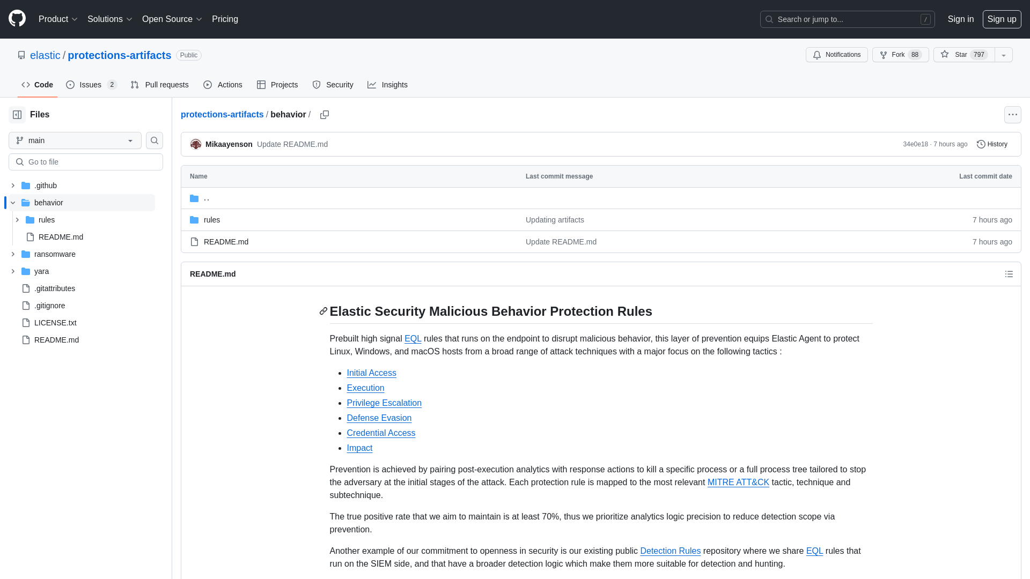This screenshot has width=1030, height=579.
Task: Open the GitHub homepage logo
Action: pos(17,19)
